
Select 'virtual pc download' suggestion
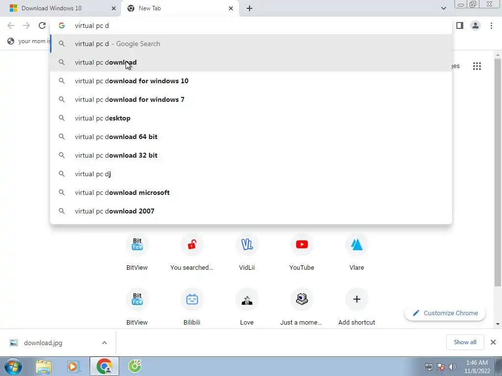point(251,62)
